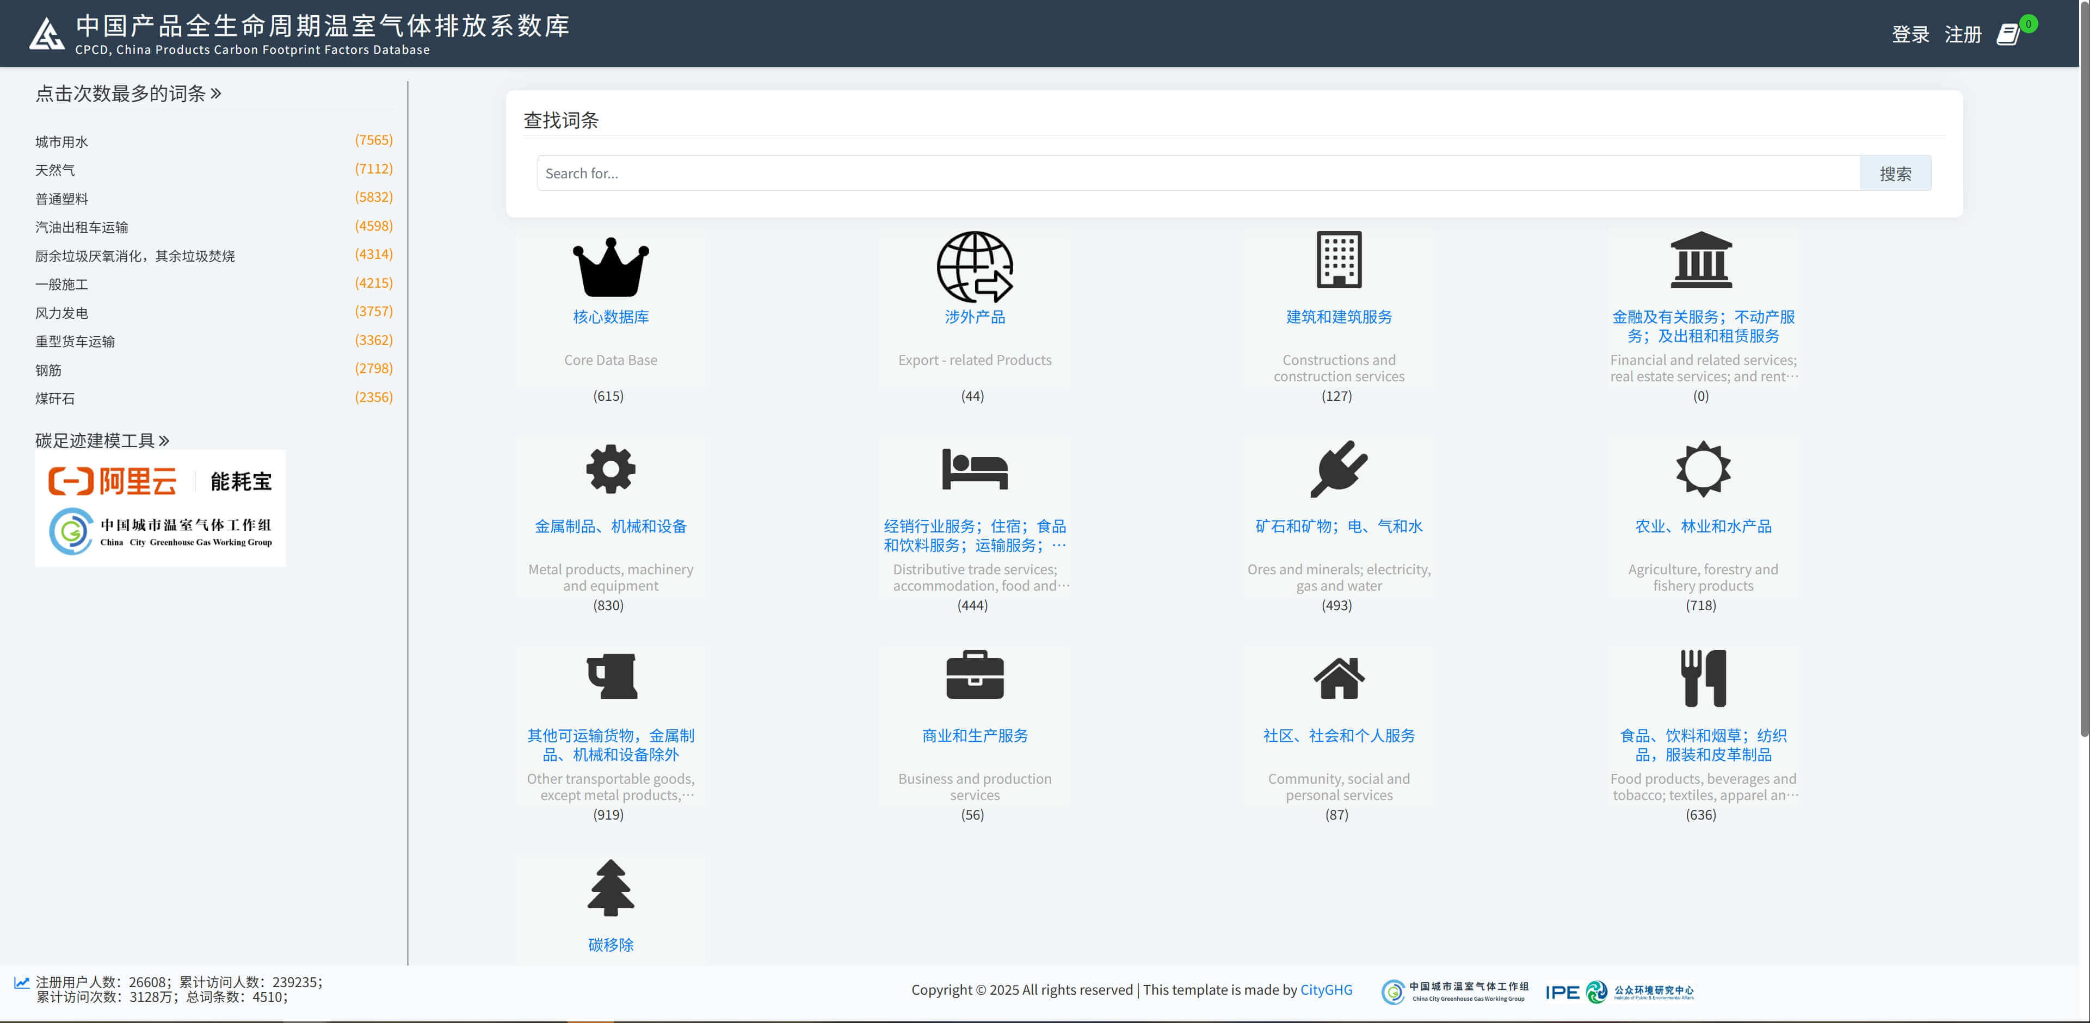The width and height of the screenshot is (2090, 1023).
Task: Select the plug icon for Ores and minerals
Action: pyautogui.click(x=1339, y=469)
